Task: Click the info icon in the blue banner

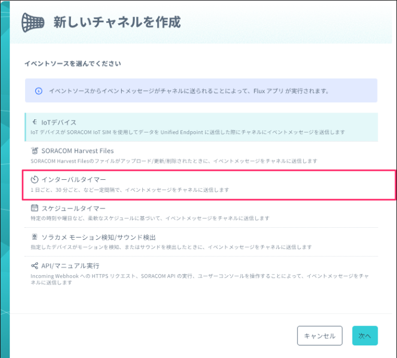Action: pos(38,91)
